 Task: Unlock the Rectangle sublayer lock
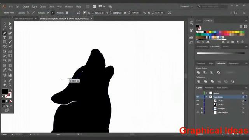(202, 112)
